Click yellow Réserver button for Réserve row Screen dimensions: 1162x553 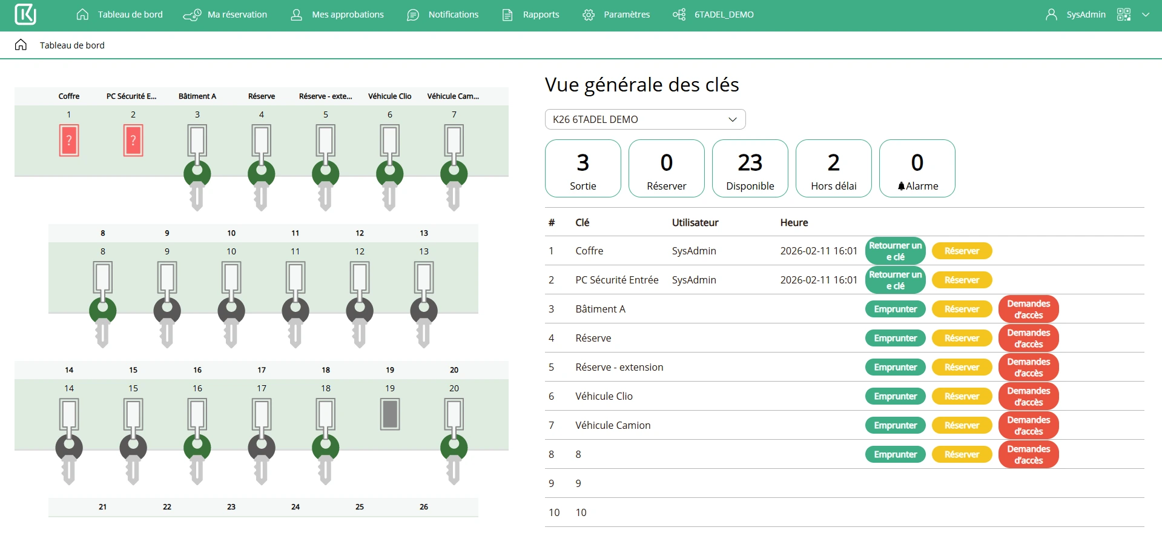coord(962,338)
